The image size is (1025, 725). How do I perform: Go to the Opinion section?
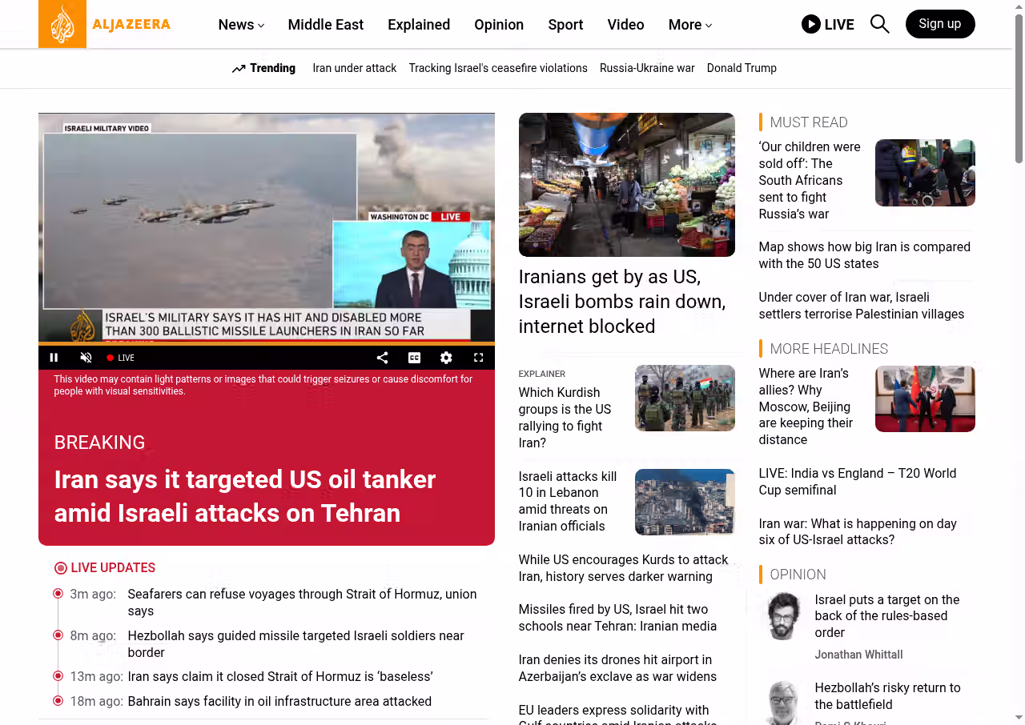point(498,25)
